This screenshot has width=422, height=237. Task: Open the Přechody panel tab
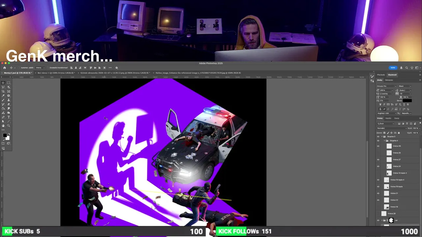tap(381, 75)
